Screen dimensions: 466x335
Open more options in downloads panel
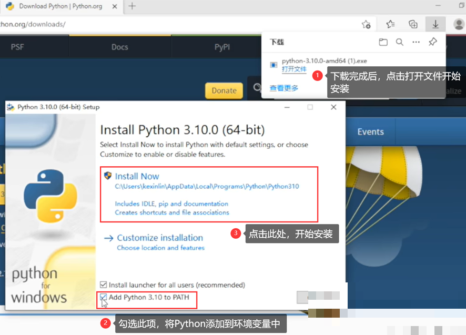point(416,42)
